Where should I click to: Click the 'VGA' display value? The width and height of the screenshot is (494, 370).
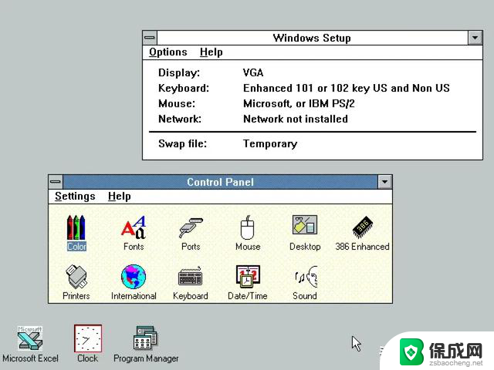pos(253,72)
